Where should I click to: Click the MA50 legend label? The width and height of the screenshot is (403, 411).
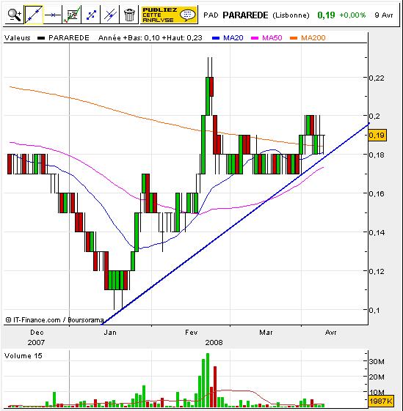tap(272, 38)
